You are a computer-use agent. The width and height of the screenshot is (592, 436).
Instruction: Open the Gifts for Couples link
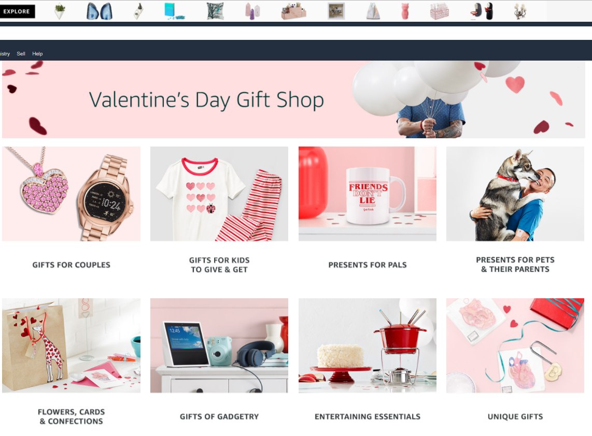72,265
